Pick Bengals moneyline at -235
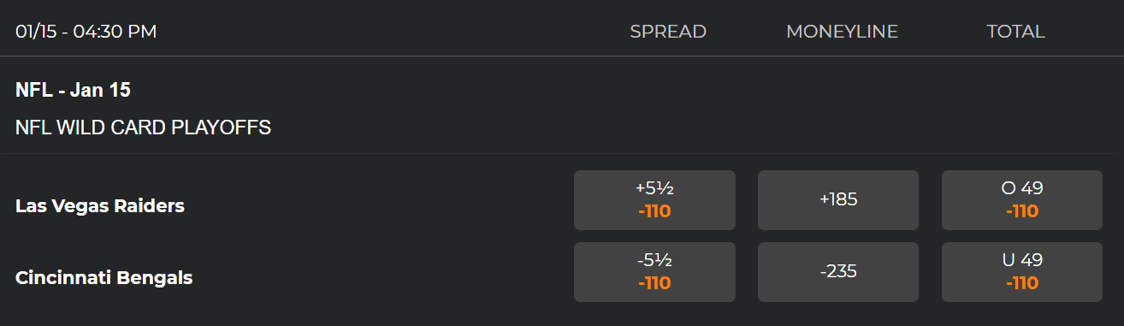The width and height of the screenshot is (1124, 326). pos(838,272)
